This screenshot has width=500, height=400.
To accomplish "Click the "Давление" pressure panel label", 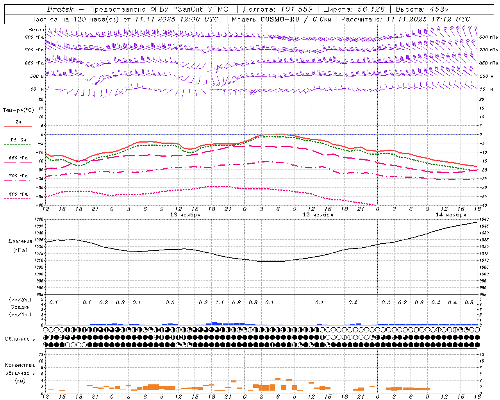I will [x=20, y=241].
